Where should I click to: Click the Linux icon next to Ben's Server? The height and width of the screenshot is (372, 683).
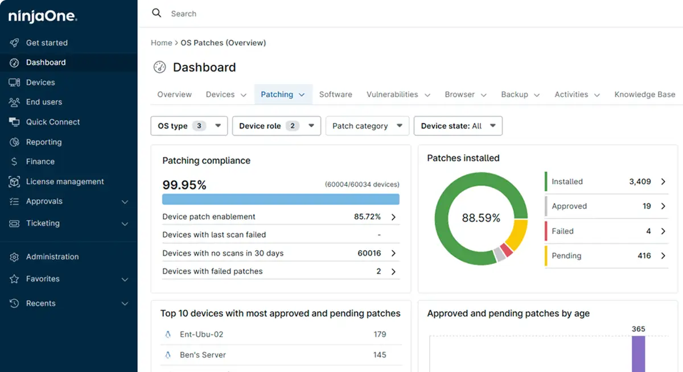tap(168, 355)
